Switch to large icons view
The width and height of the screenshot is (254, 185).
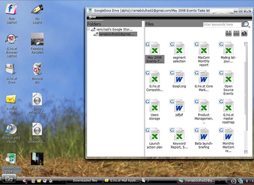pyautogui.click(x=229, y=33)
